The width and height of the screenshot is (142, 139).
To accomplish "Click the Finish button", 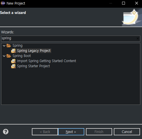I will pyautogui.click(x=99, y=132).
